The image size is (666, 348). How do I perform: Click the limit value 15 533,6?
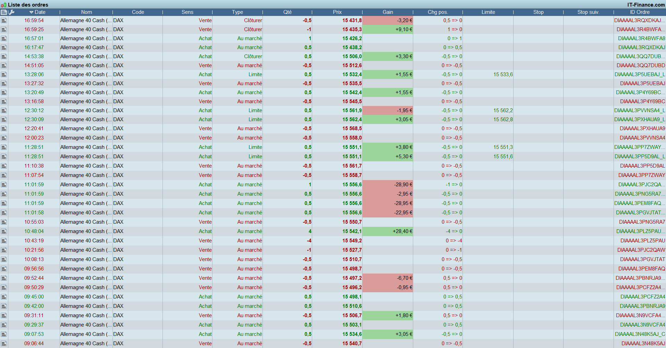(x=503, y=74)
